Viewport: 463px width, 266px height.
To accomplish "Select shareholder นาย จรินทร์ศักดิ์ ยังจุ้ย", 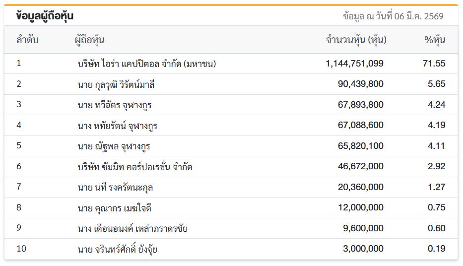I will (x=118, y=249).
